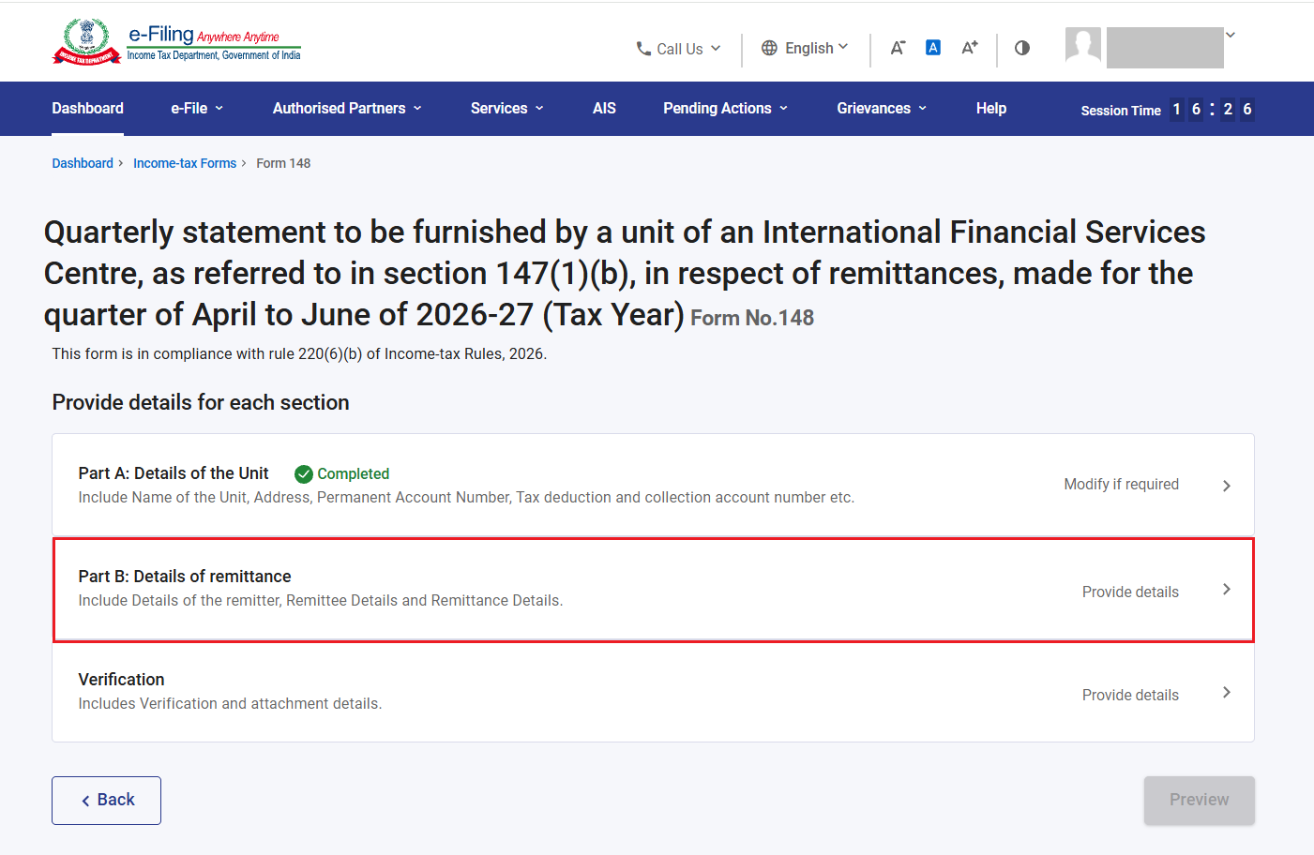Image resolution: width=1314 pixels, height=855 pixels.
Task: Click the Back button
Action: pyautogui.click(x=106, y=801)
